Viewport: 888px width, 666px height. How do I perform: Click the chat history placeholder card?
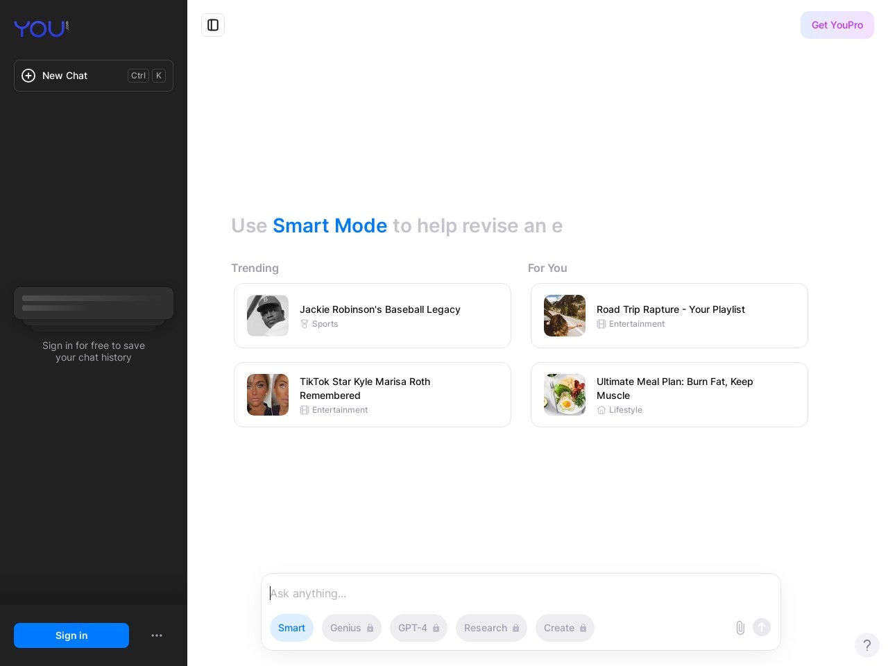(94, 303)
